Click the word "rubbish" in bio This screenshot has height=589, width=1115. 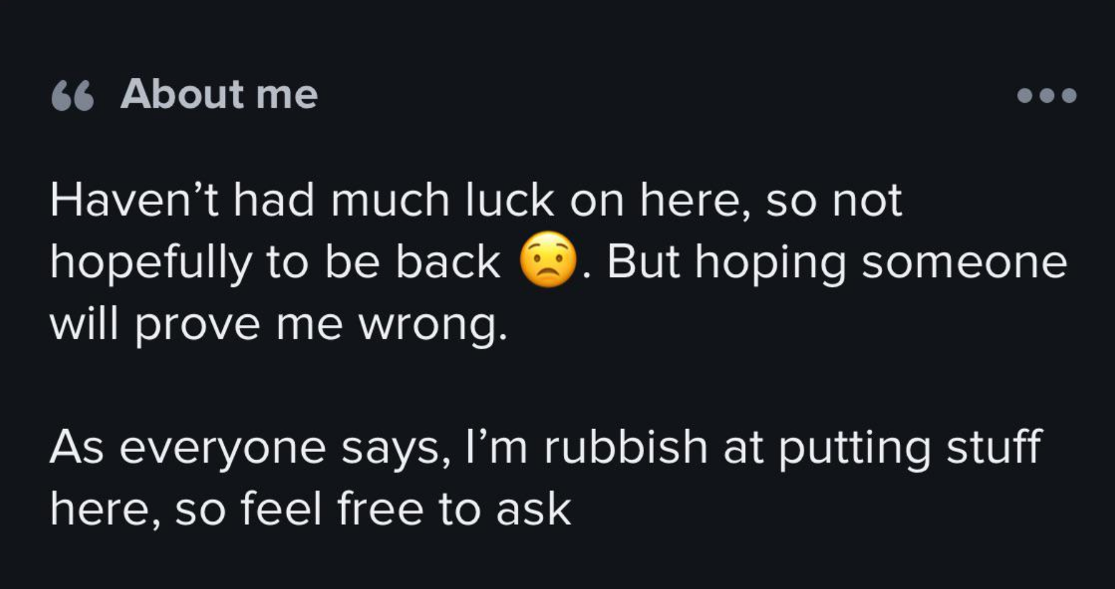coord(625,447)
